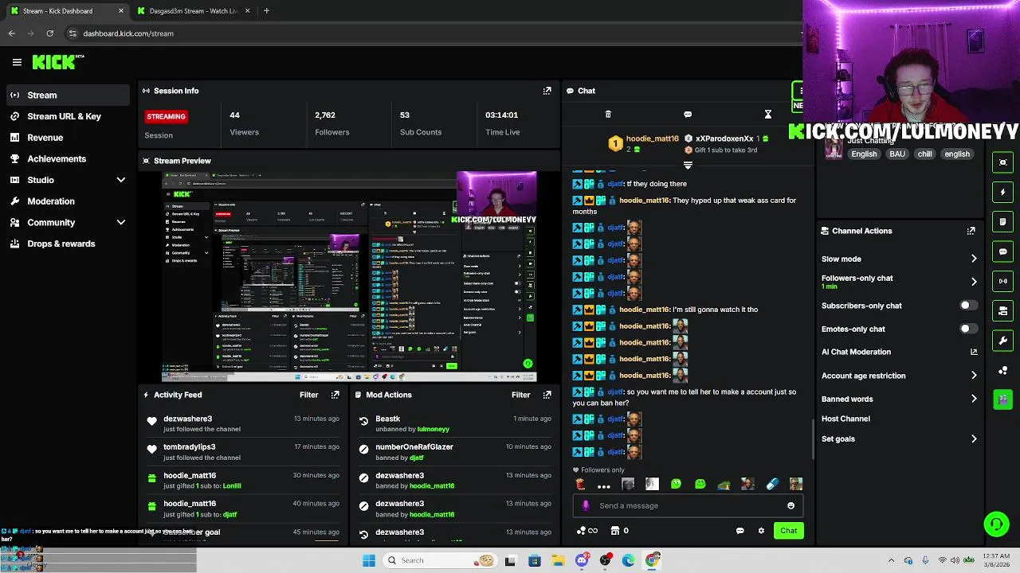Viewport: 1020px width, 573px height.
Task: Pop out the Channel Actions panel
Action: click(971, 231)
